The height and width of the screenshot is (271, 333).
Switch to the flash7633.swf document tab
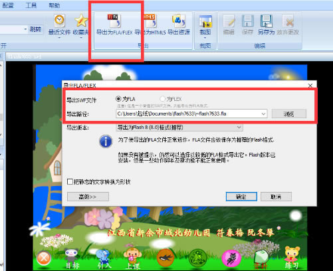coord(25,56)
